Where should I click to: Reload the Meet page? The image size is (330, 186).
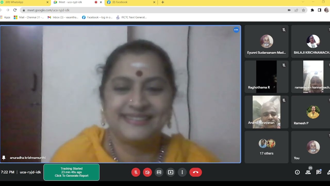(15, 10)
